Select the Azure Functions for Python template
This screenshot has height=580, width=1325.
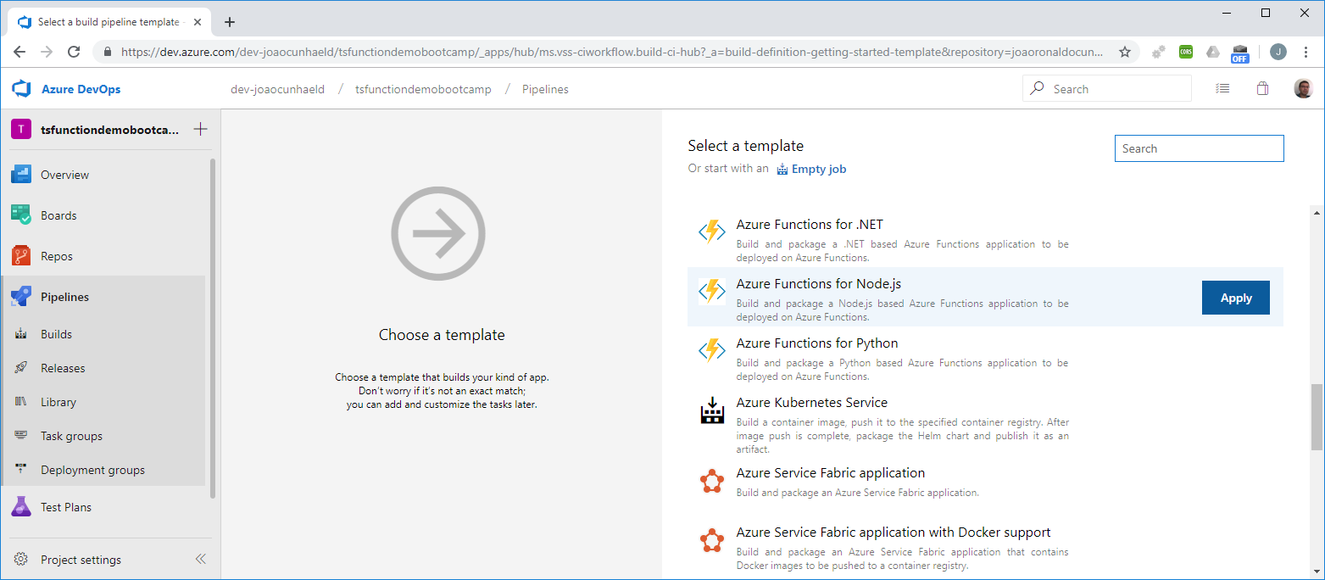(x=985, y=356)
